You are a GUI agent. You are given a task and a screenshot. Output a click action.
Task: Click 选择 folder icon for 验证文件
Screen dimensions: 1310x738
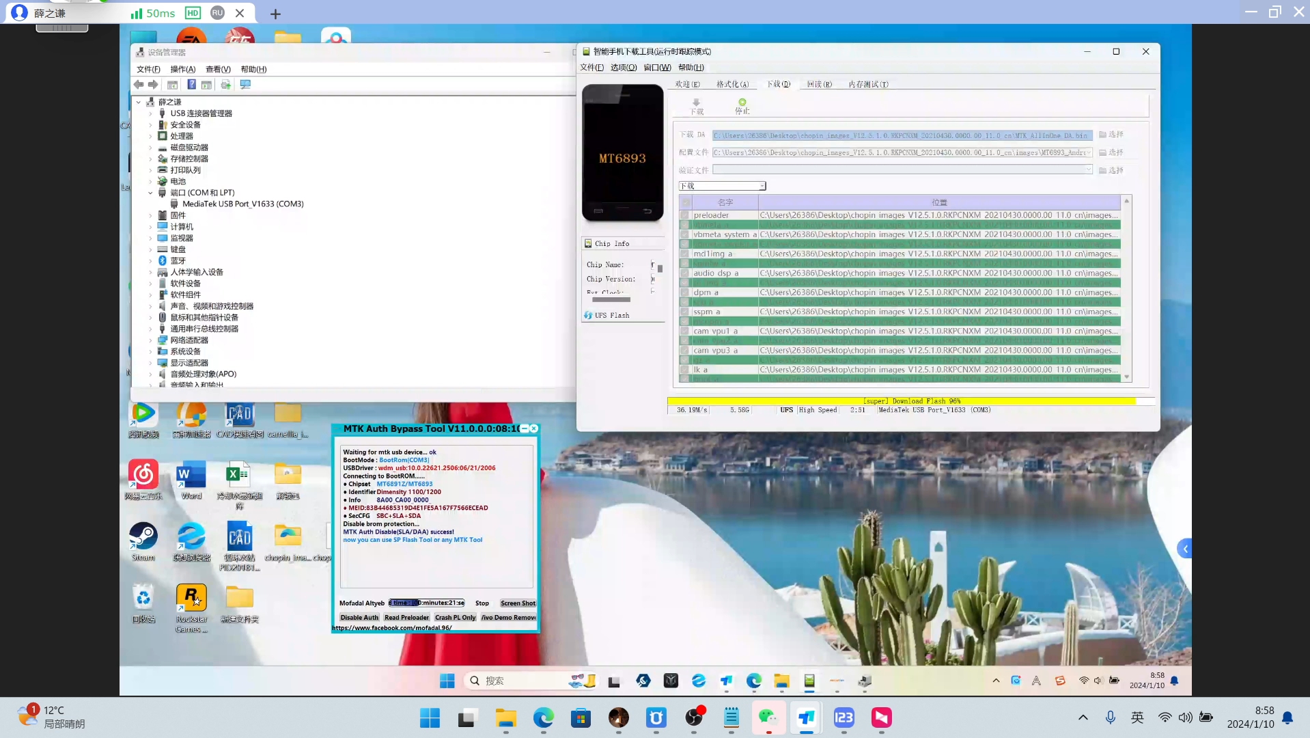click(1102, 170)
